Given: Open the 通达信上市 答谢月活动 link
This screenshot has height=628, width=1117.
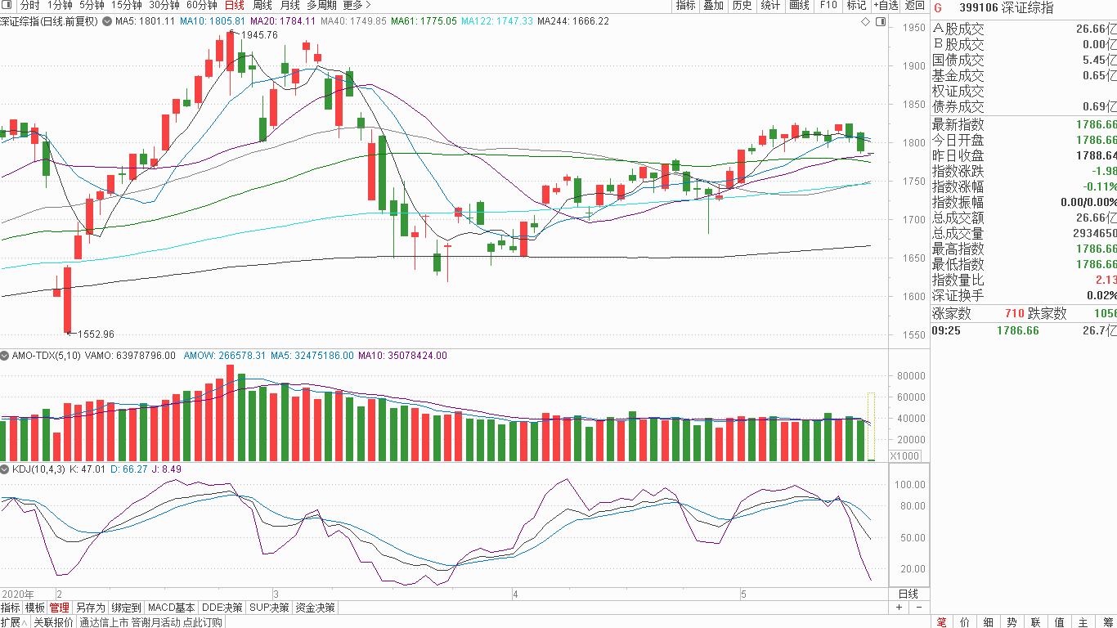Looking at the screenshot, I should pyautogui.click(x=150, y=622).
